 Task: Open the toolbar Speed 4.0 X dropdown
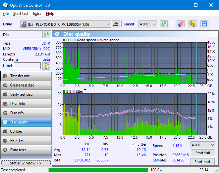148,24
